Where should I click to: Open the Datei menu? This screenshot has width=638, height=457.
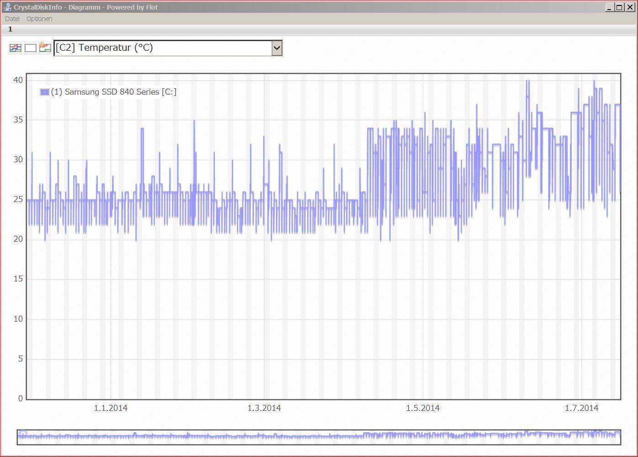point(12,19)
